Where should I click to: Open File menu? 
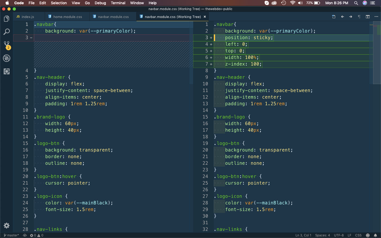[x=31, y=3]
